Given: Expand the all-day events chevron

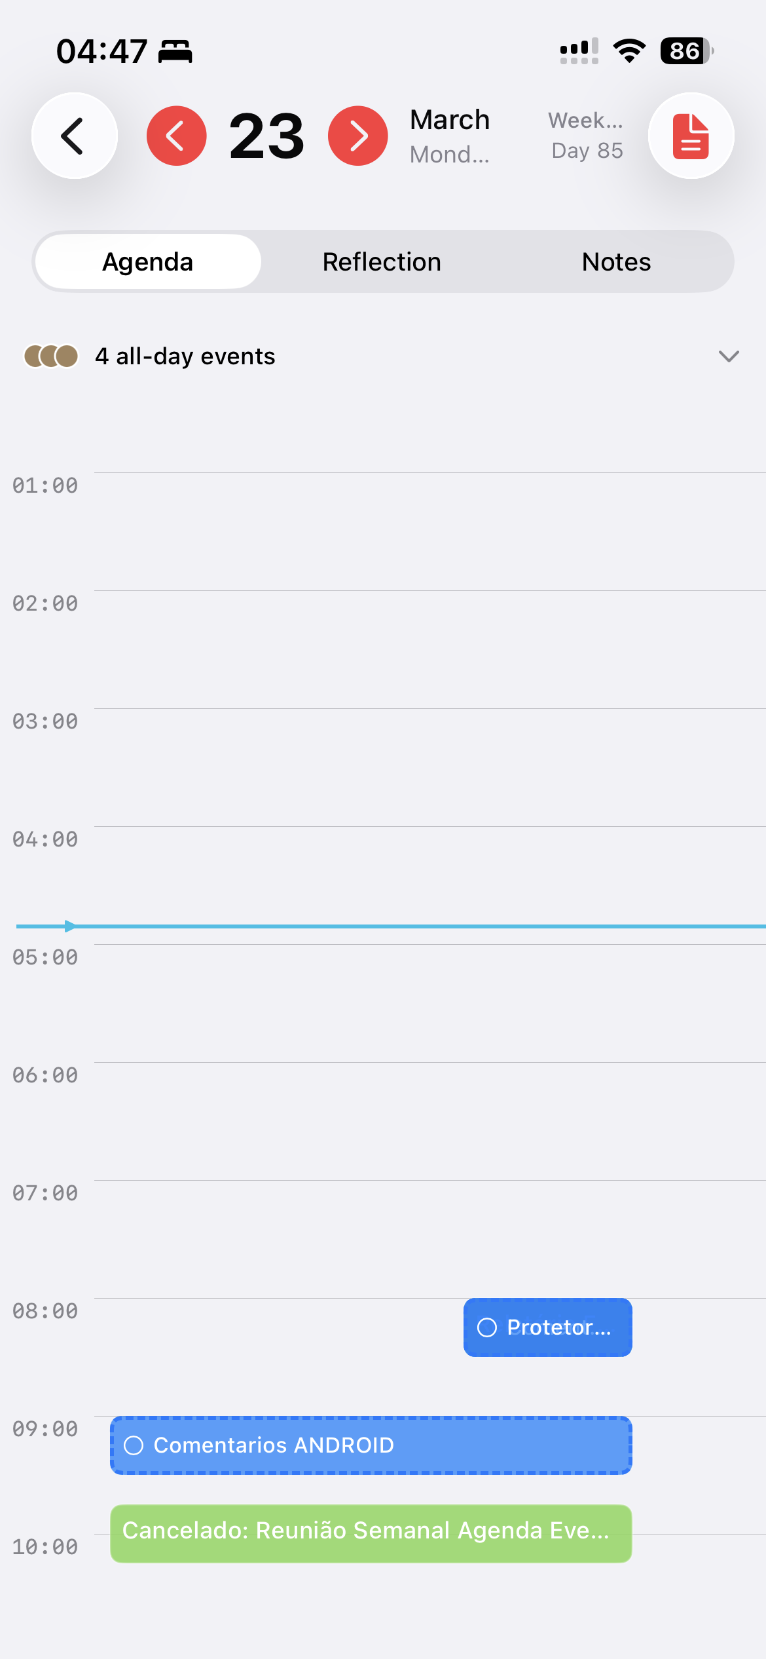Looking at the screenshot, I should [x=728, y=356].
